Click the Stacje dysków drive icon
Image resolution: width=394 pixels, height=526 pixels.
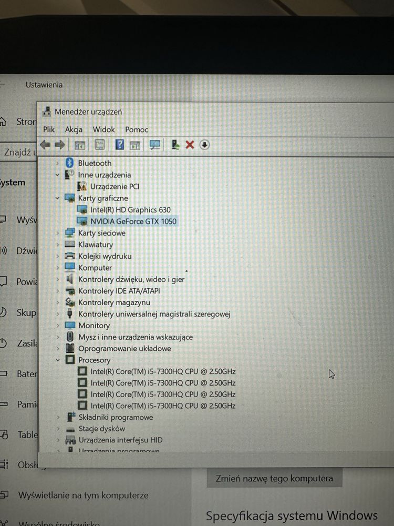(x=70, y=429)
